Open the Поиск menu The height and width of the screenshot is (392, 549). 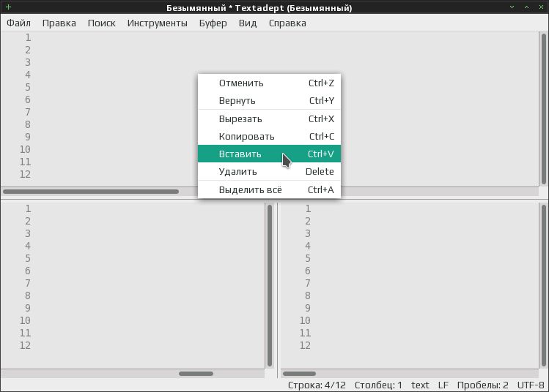(x=102, y=23)
